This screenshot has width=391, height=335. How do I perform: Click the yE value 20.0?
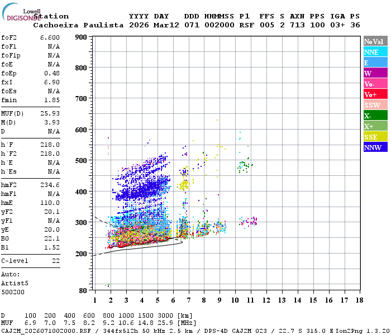pyautogui.click(x=52, y=230)
